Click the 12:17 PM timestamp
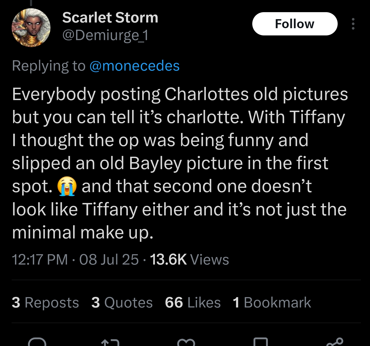Image resolution: width=370 pixels, height=346 pixels. [40, 259]
